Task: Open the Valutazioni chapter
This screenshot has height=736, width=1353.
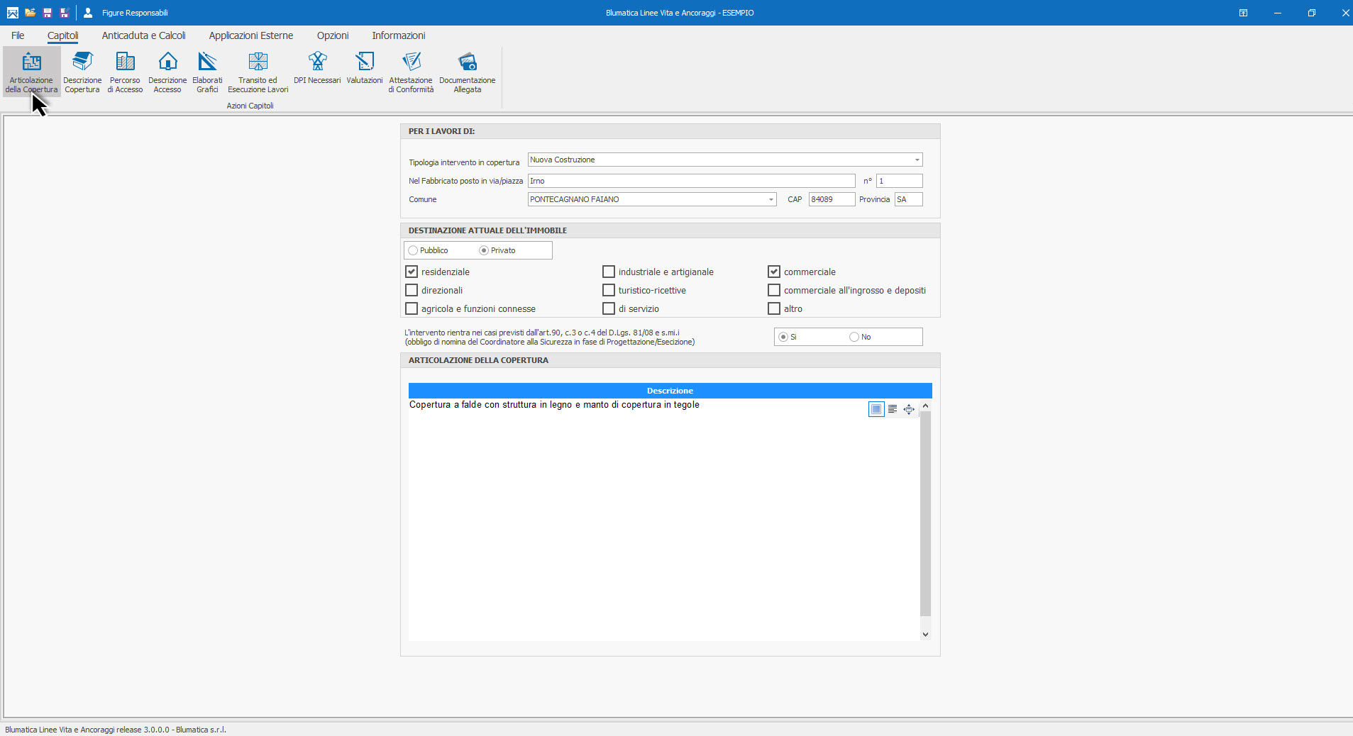Action: pyautogui.click(x=365, y=69)
